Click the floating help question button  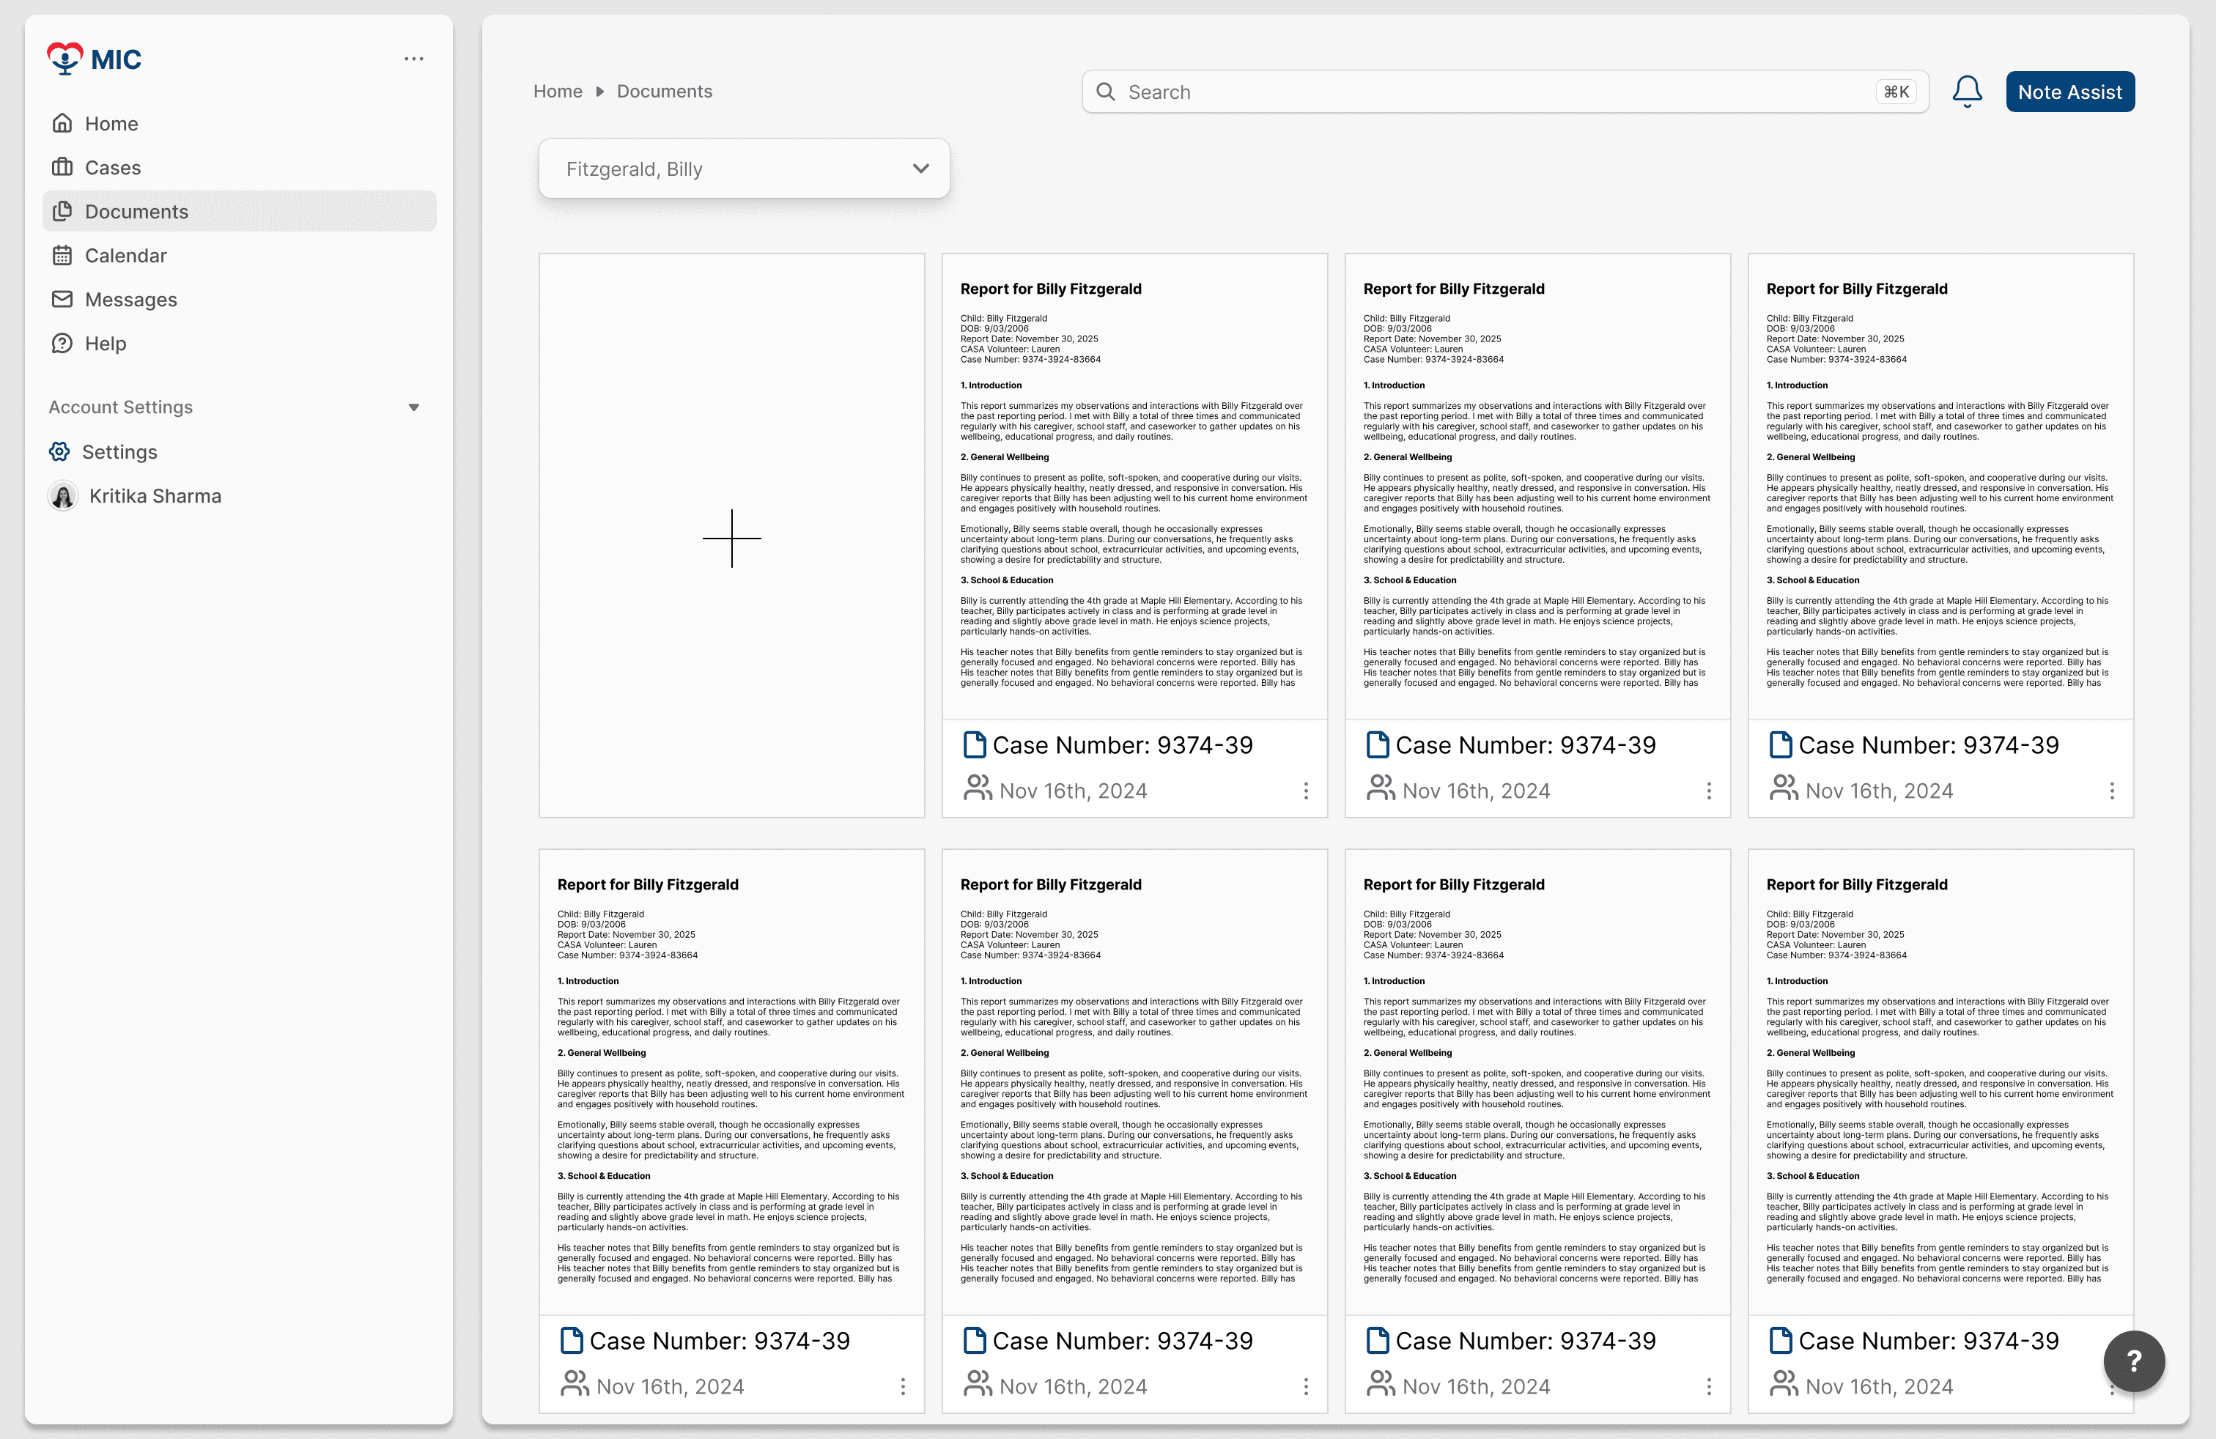[x=2133, y=1361]
